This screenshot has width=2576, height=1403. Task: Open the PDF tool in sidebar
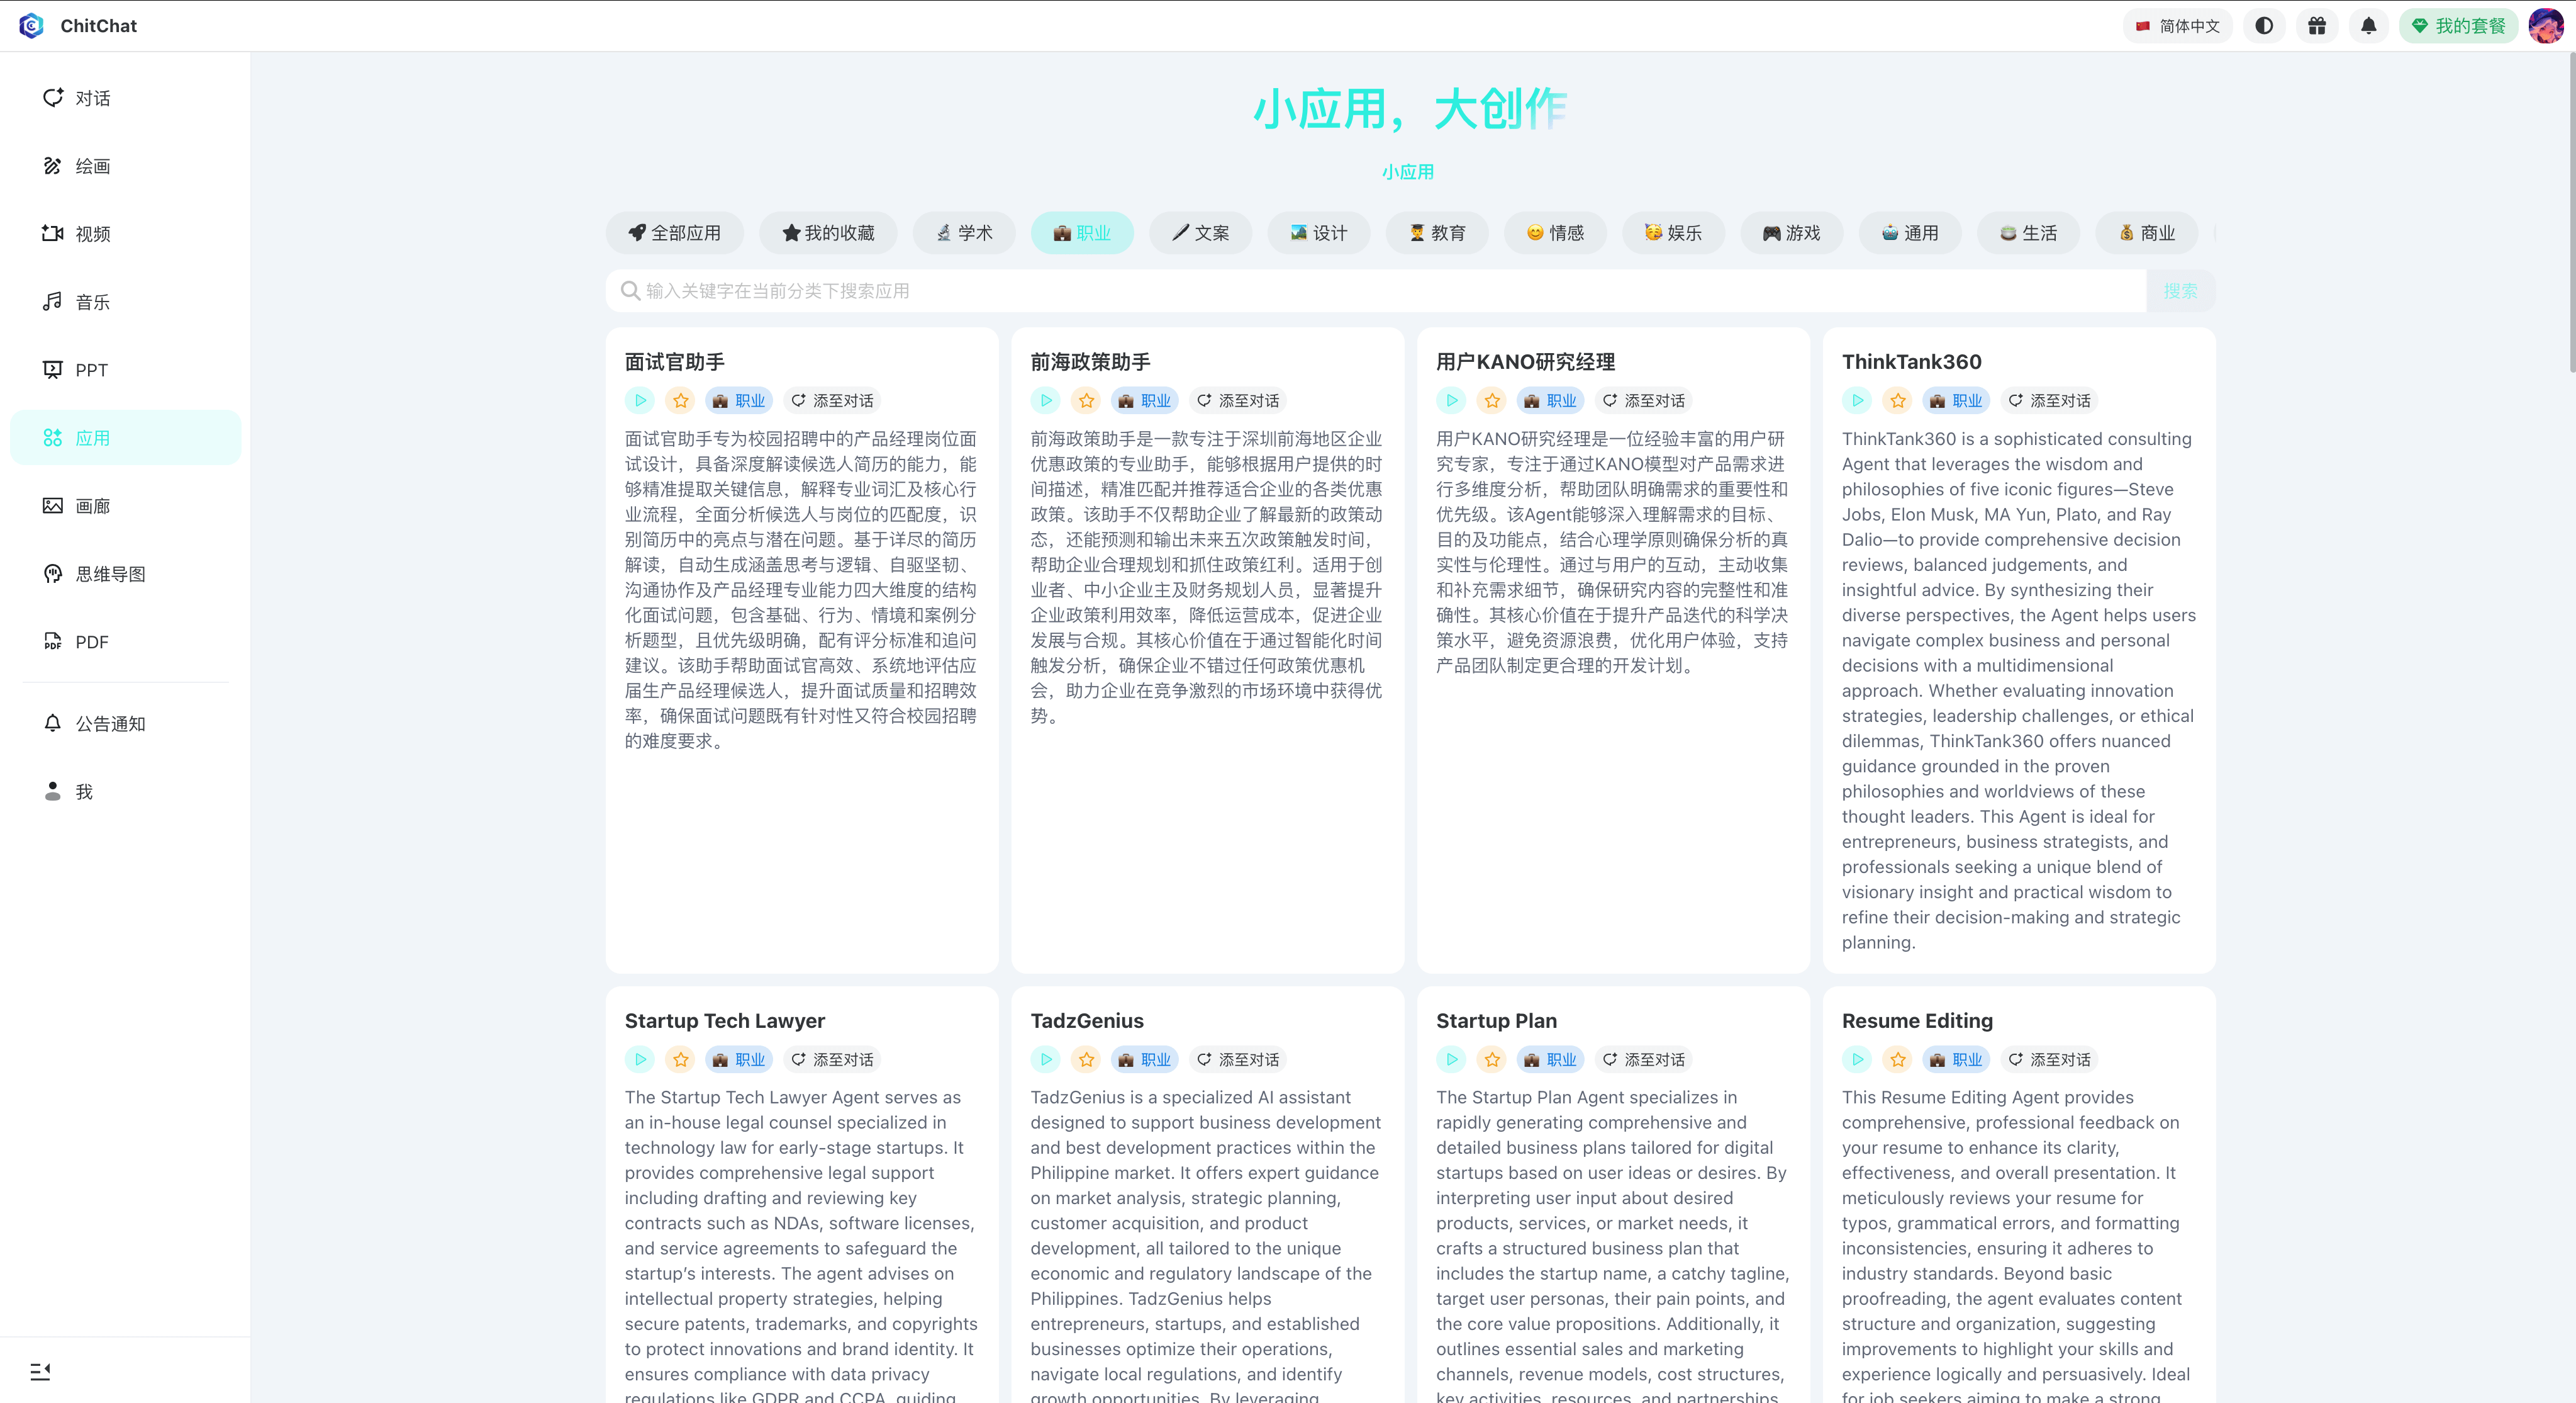[x=91, y=643]
